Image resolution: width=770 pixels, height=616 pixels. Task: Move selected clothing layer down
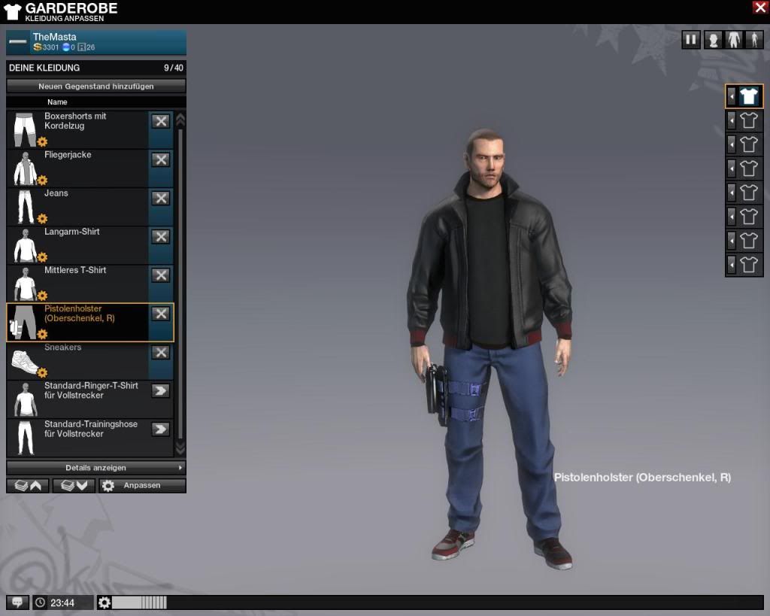74,486
